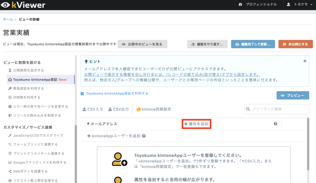Click help icon in the attribute header row
The height and width of the screenshot is (183, 316).
(275, 124)
